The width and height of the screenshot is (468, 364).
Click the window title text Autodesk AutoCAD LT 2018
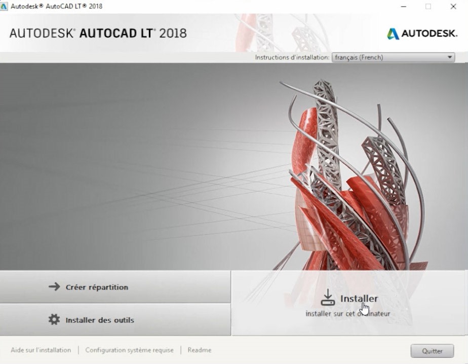(x=56, y=6)
